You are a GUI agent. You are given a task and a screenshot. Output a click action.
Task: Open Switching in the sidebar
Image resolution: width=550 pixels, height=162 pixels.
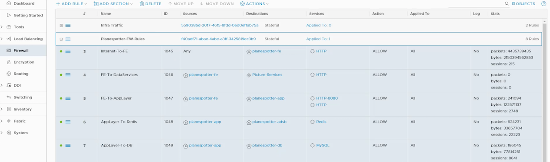click(23, 97)
